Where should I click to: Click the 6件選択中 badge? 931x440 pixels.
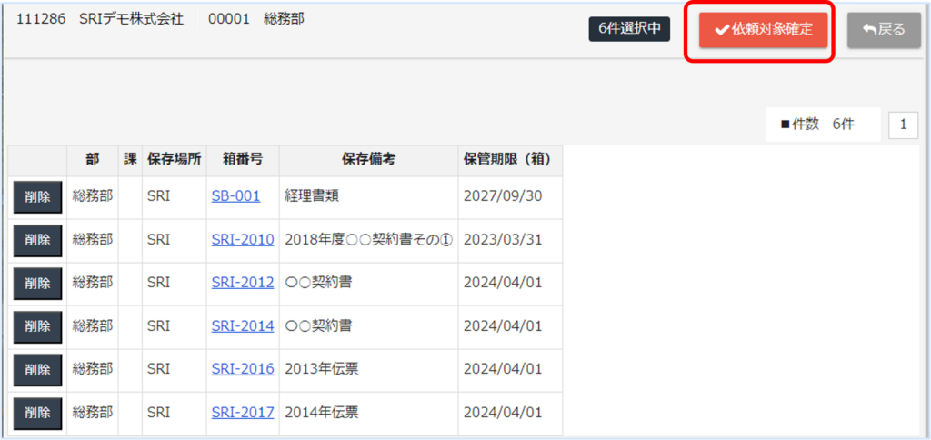tap(629, 29)
